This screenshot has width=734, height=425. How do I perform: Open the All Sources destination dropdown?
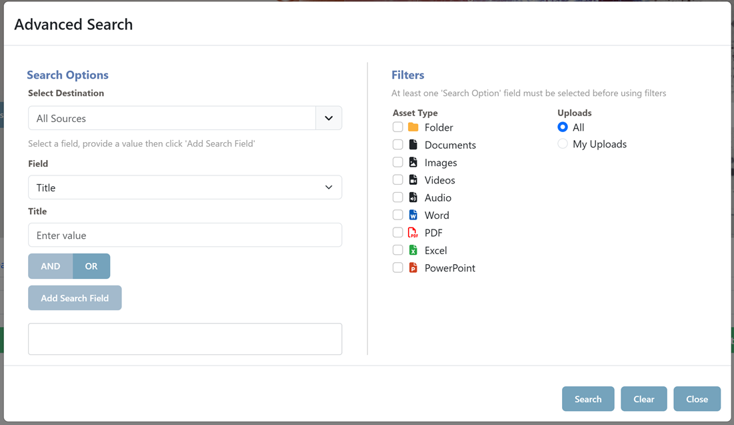pos(185,118)
